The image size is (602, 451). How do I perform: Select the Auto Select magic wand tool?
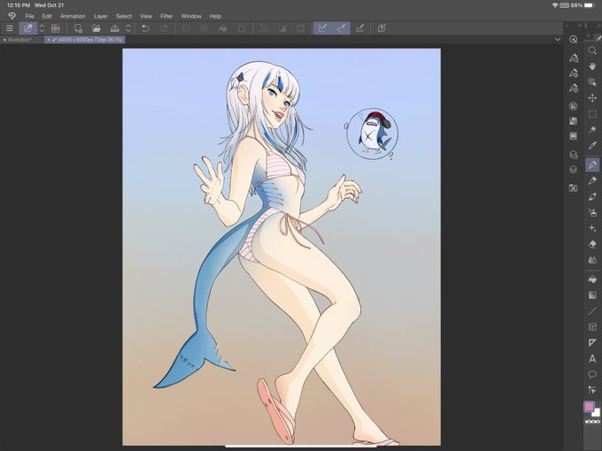pos(592,130)
